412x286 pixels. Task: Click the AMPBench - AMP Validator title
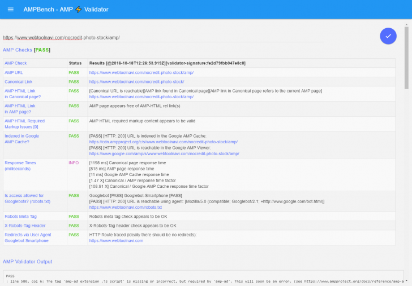(x=66, y=10)
